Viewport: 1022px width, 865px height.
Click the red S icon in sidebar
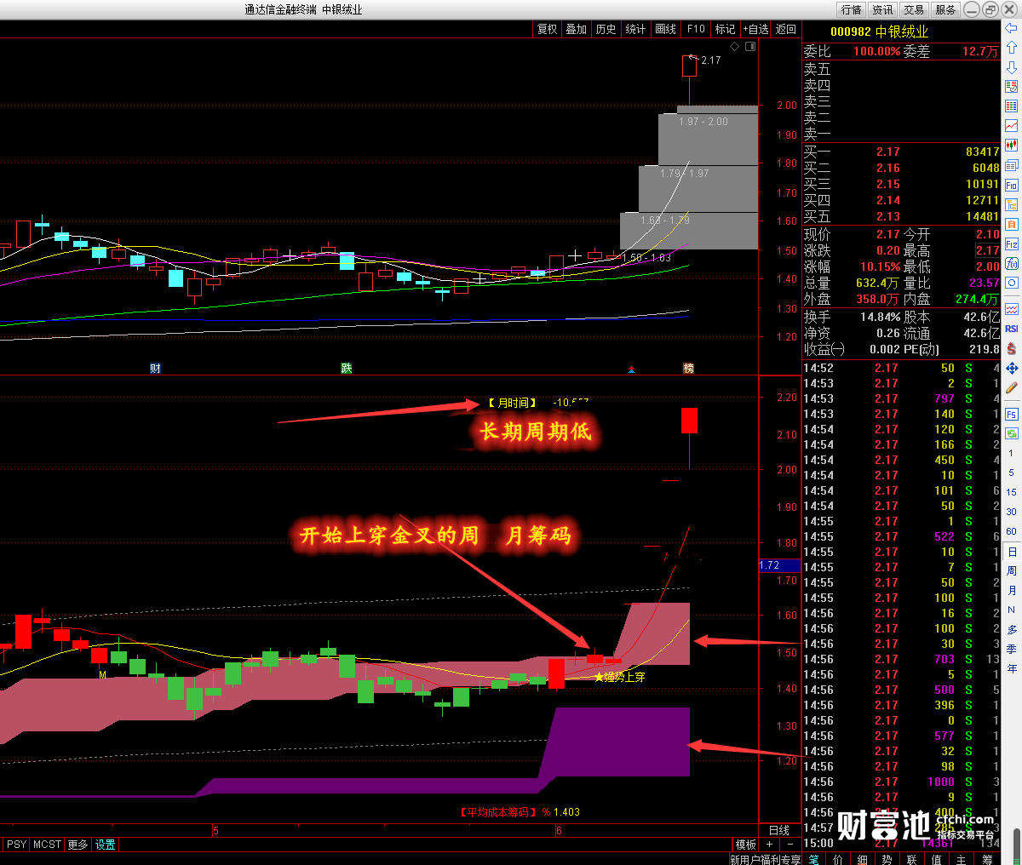point(1012,348)
